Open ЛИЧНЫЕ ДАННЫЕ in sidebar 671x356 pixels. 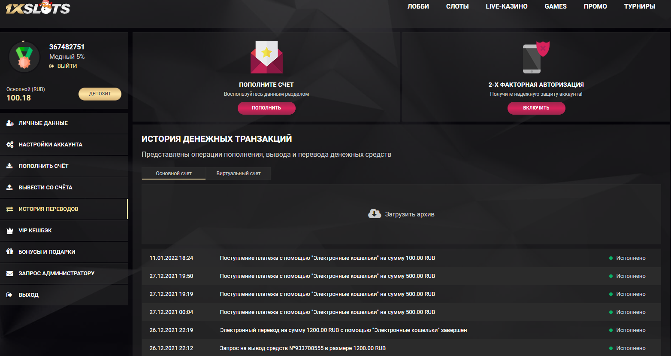(64, 123)
